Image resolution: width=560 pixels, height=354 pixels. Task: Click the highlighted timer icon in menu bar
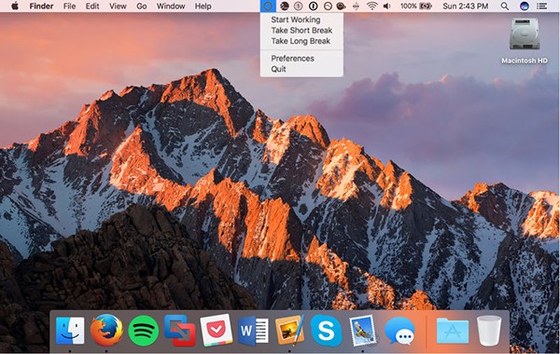[268, 7]
